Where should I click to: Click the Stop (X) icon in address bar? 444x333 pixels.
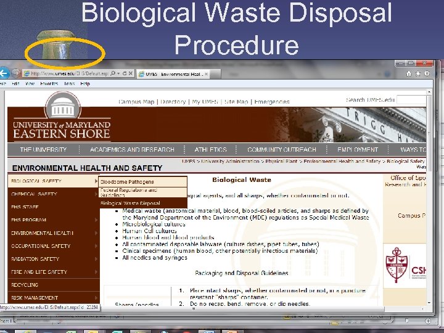(130, 73)
